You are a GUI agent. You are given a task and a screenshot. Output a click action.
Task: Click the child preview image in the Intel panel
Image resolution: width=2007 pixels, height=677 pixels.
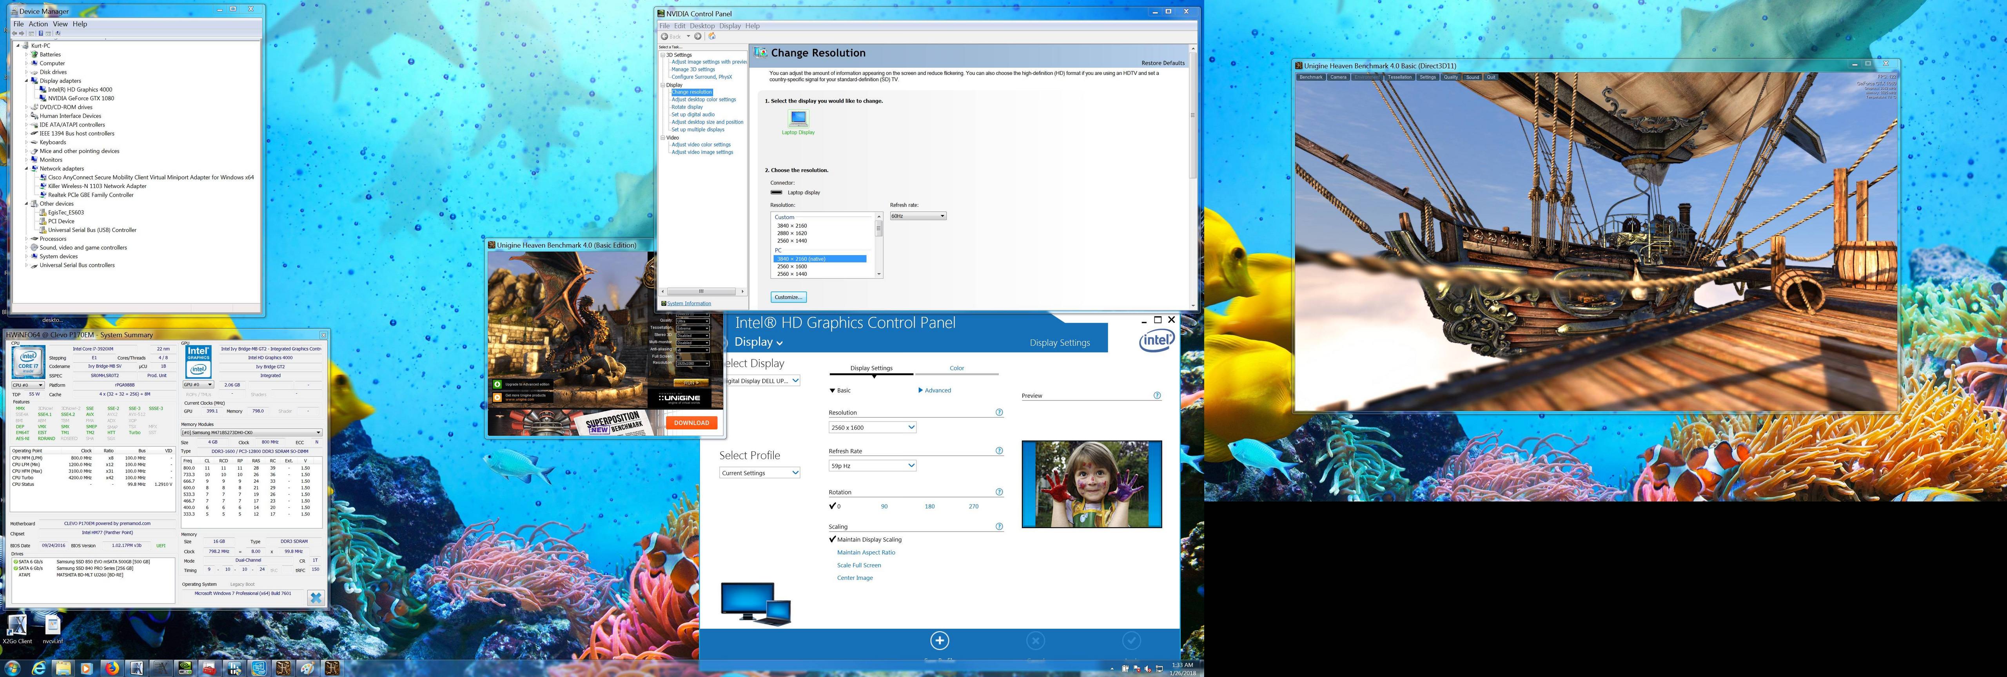point(1092,484)
